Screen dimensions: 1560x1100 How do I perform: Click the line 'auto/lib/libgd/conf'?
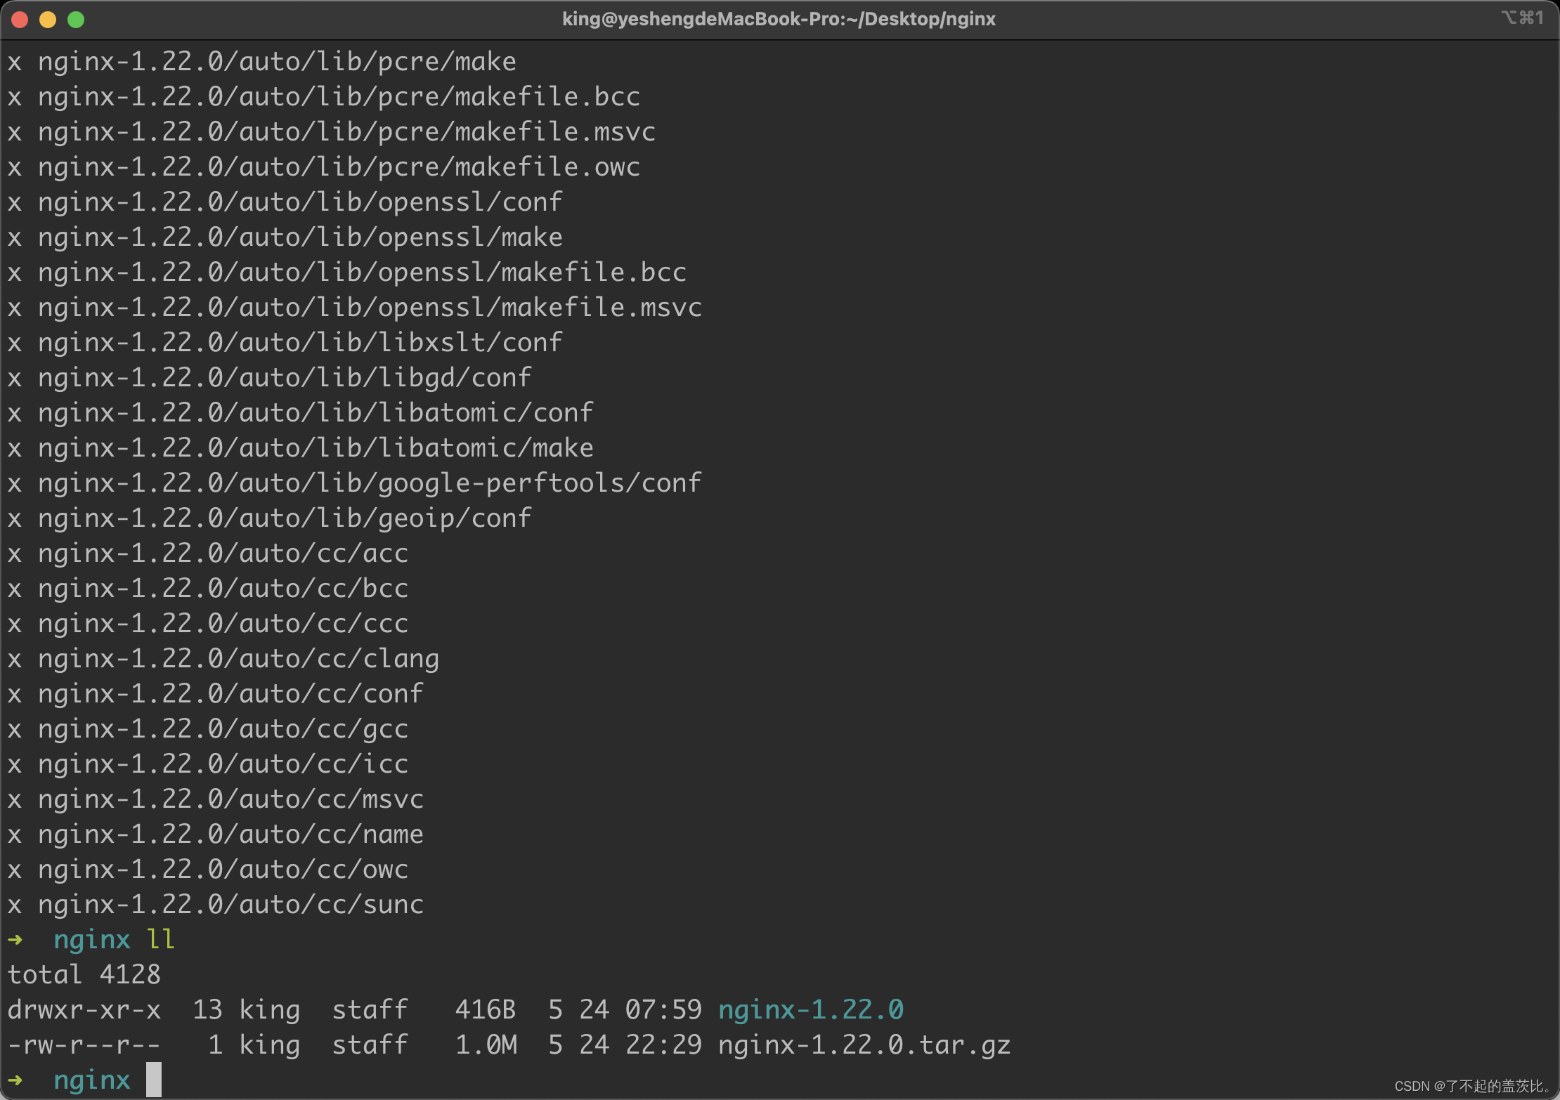pos(270,378)
